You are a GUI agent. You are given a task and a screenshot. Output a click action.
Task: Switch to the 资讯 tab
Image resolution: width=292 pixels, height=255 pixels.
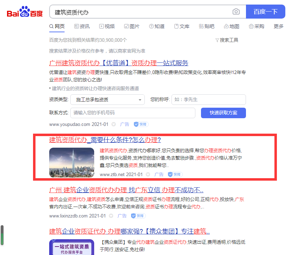[x=82, y=26]
